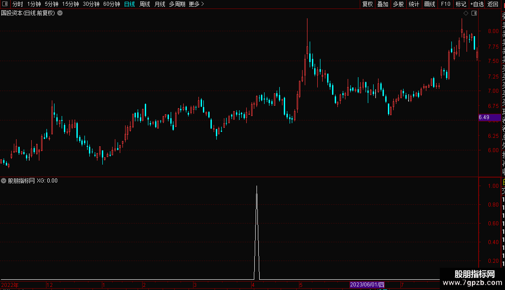Click the 2023/06/01/四 date label
This screenshot has width=505, height=290.
[367, 285]
